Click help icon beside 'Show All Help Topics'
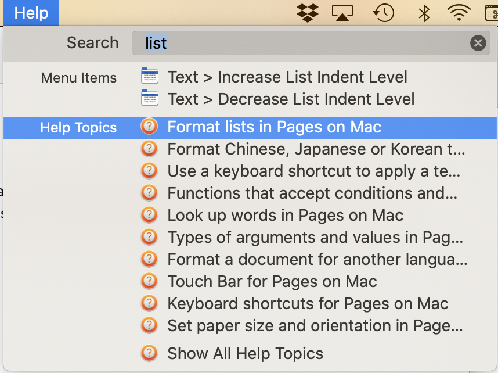The width and height of the screenshot is (498, 373). pos(149,353)
